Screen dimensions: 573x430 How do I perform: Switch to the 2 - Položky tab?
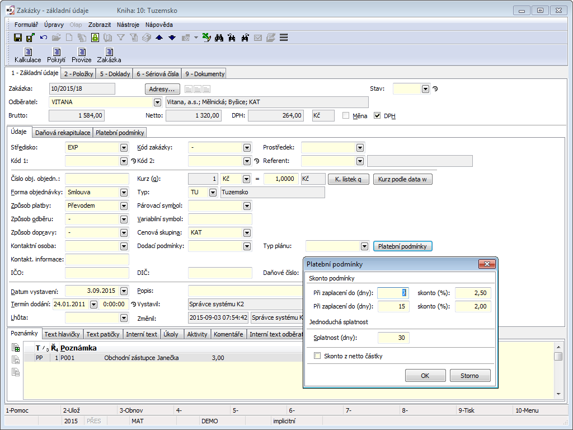(78, 74)
